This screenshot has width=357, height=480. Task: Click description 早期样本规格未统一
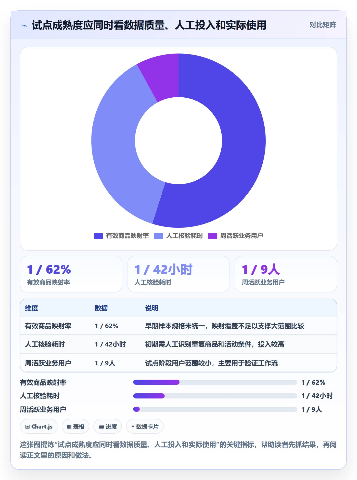point(225,326)
